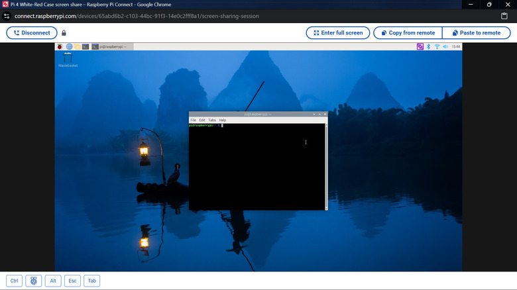The height and width of the screenshot is (290, 517).
Task: Launch the web browser globe icon
Action: 69,47
